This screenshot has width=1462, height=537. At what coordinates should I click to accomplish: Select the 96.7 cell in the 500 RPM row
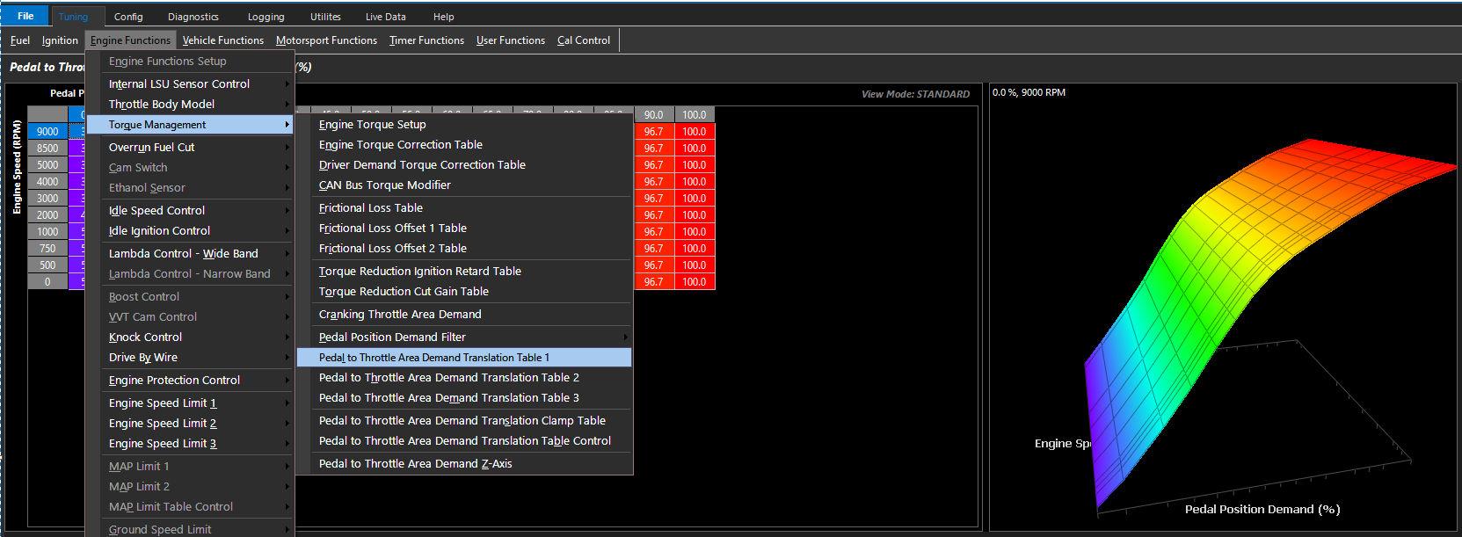tap(653, 265)
